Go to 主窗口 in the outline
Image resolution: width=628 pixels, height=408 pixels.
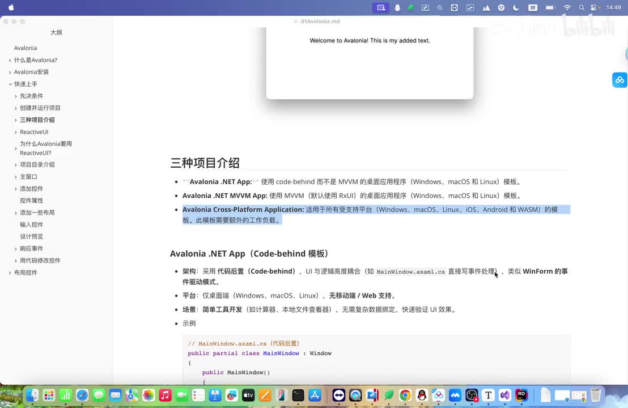point(28,177)
